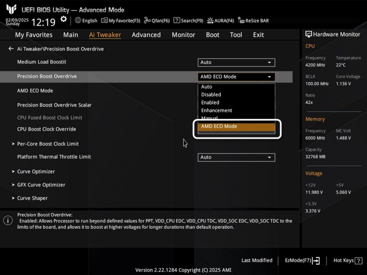Select Medium Load Boostit label
This screenshot has width=367, height=275.
click(x=41, y=62)
